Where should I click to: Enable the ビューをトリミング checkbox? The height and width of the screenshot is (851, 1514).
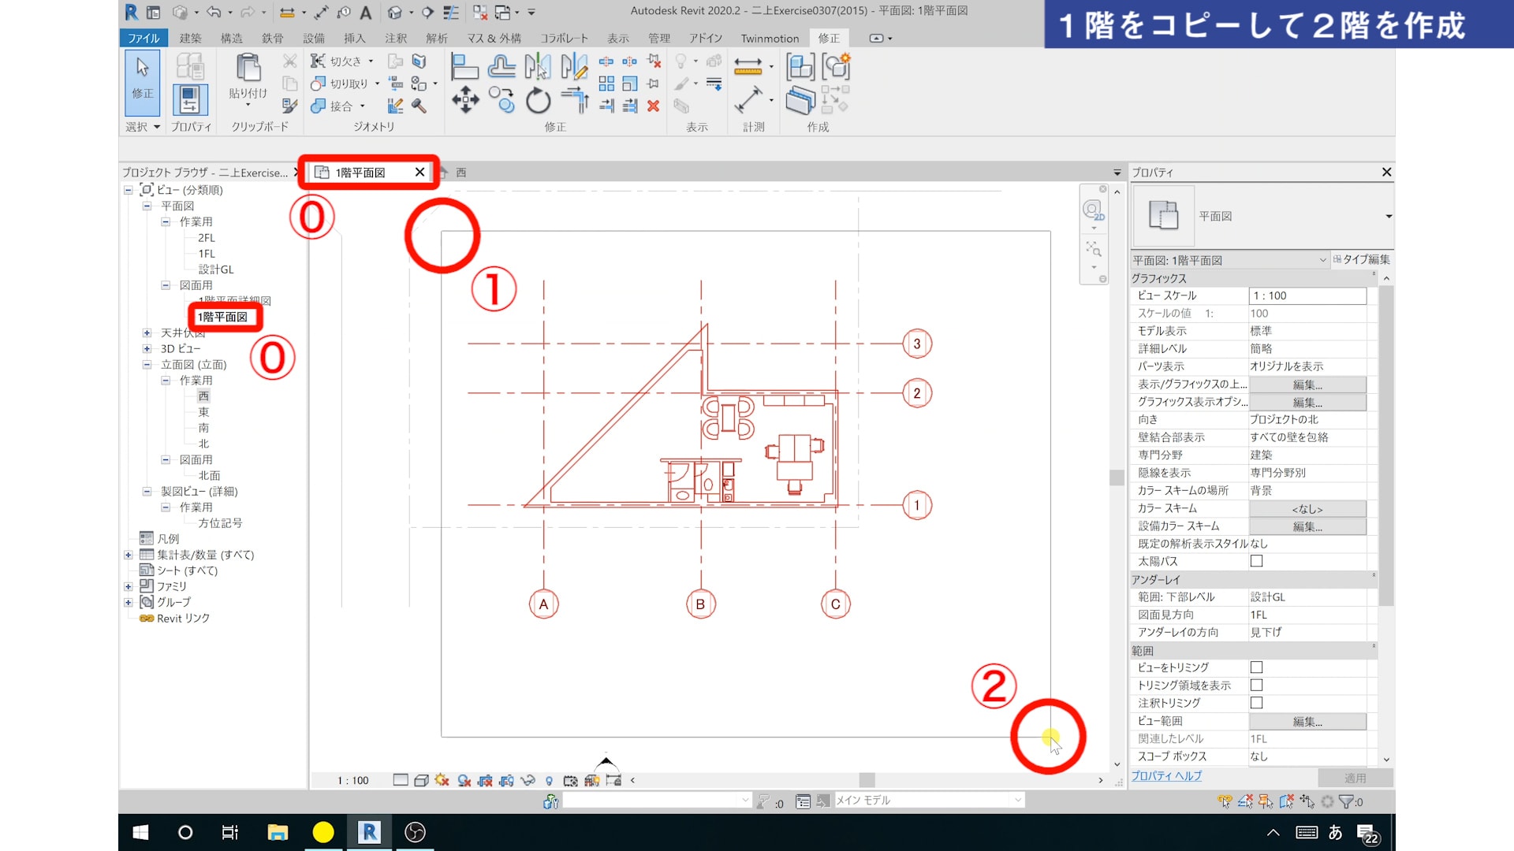point(1256,667)
